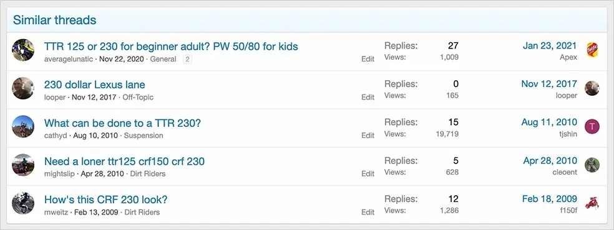Open 'Need a loner ttr125 crf150 crf 230'
The image size is (614, 230).
[x=125, y=161]
